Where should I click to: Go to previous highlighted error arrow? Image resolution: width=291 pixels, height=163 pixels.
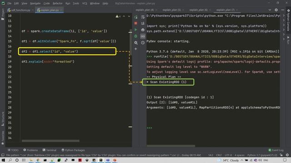pyautogui.click(x=124, y=16)
